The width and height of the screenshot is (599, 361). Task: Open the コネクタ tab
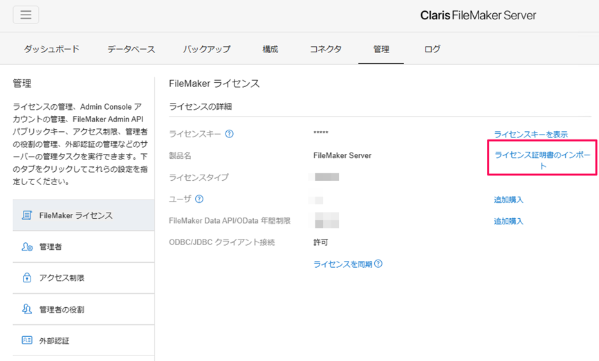326,49
